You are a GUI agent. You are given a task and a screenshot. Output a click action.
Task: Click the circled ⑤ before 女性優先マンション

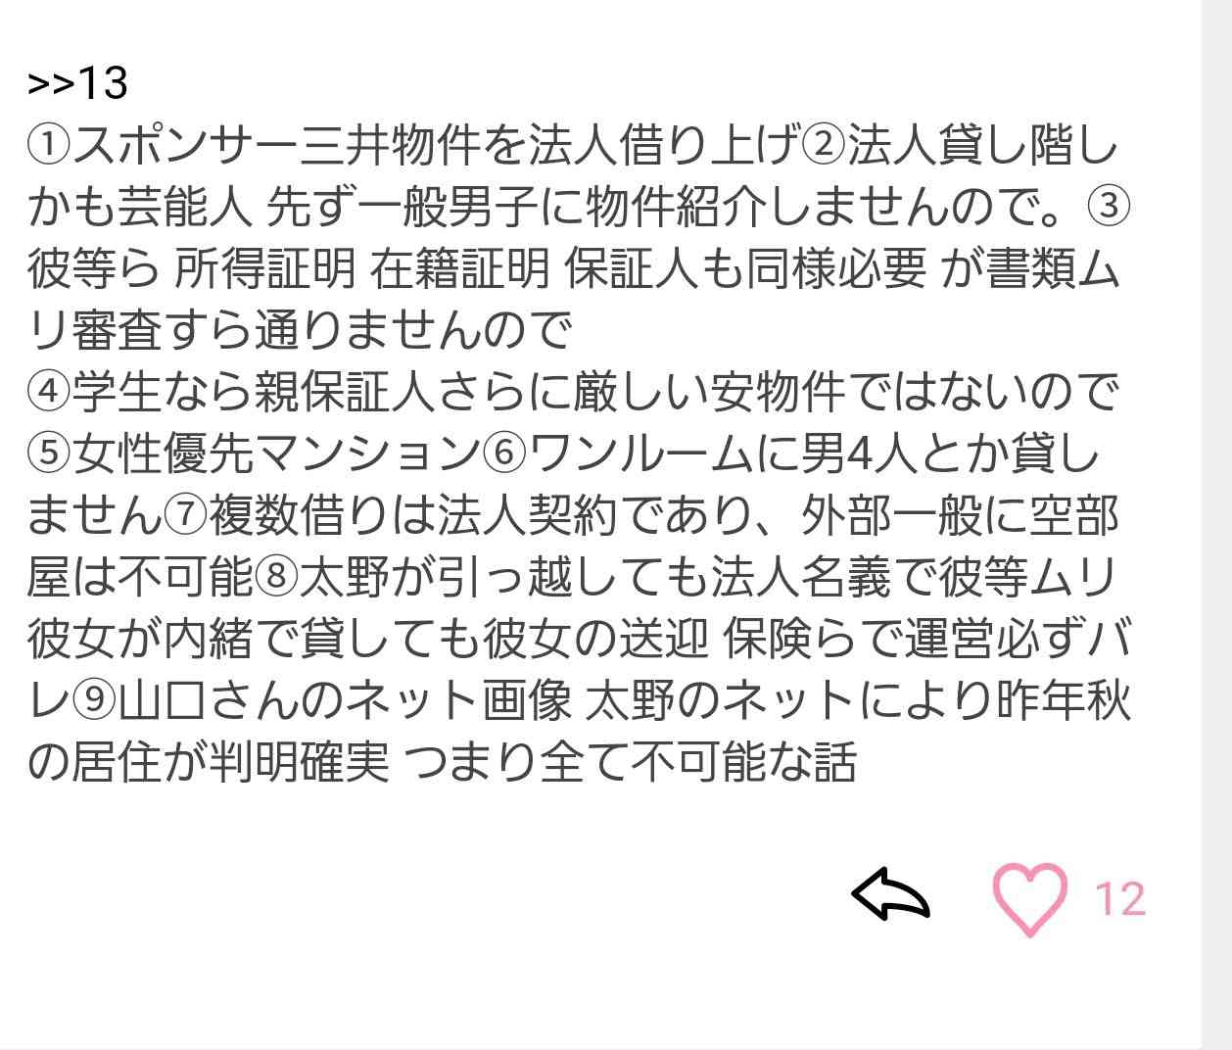point(49,453)
